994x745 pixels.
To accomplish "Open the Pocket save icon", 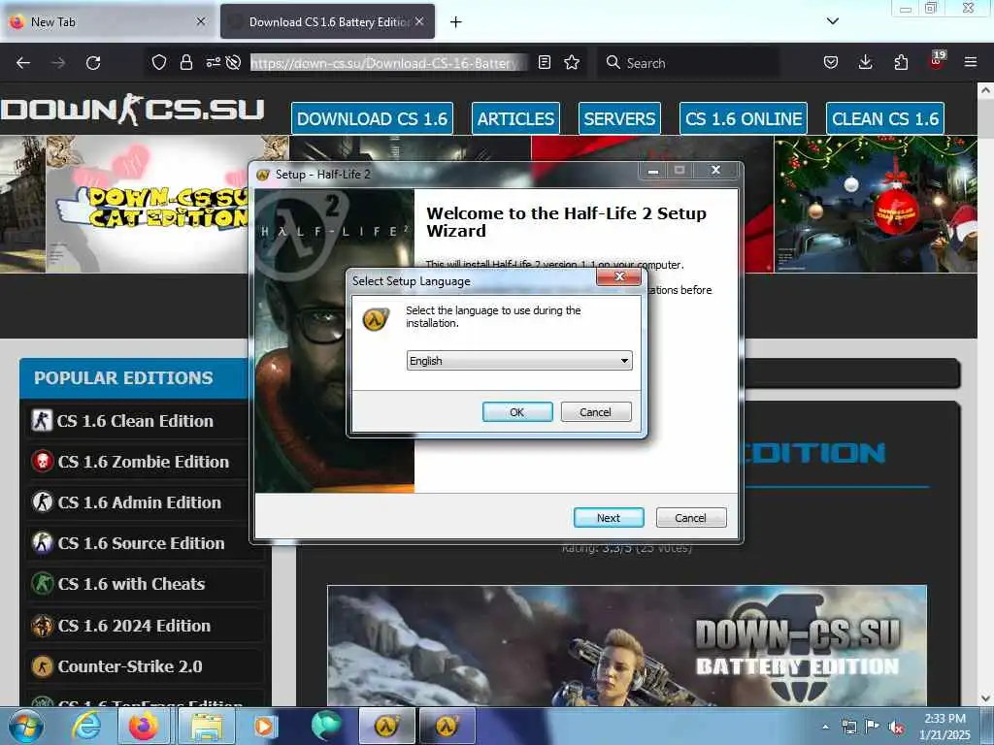I will pyautogui.click(x=831, y=62).
